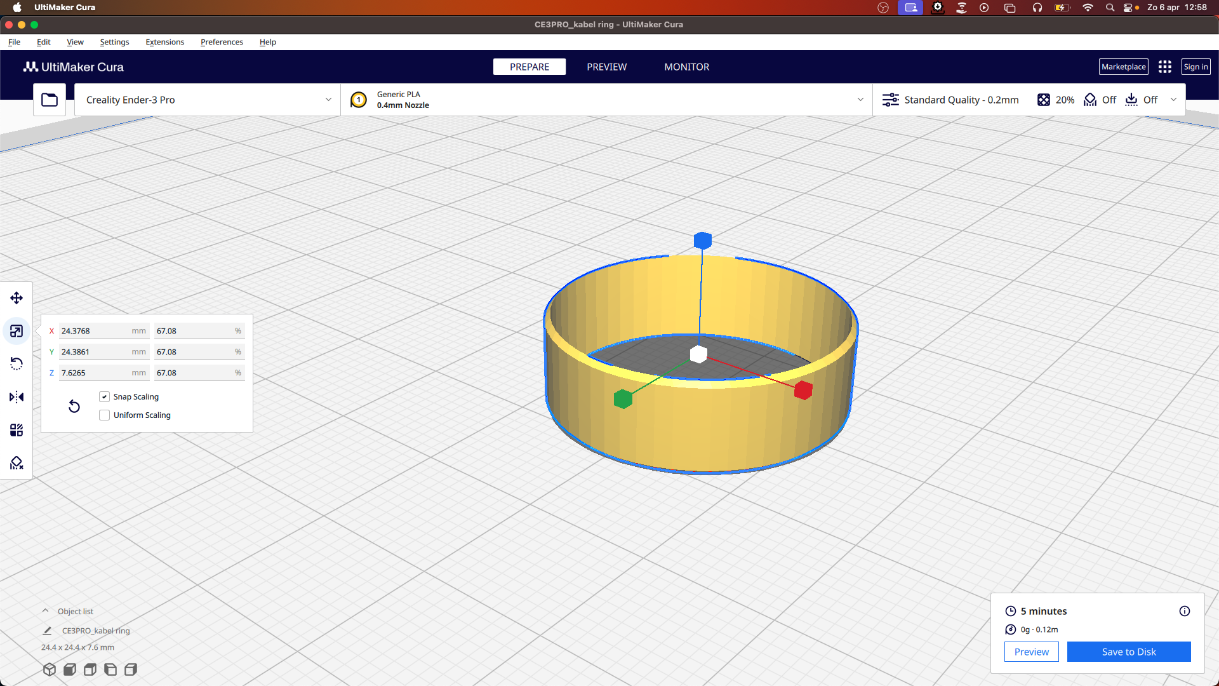The width and height of the screenshot is (1219, 686).
Task: Switch to the PREVIEW stage tab
Action: pos(606,67)
